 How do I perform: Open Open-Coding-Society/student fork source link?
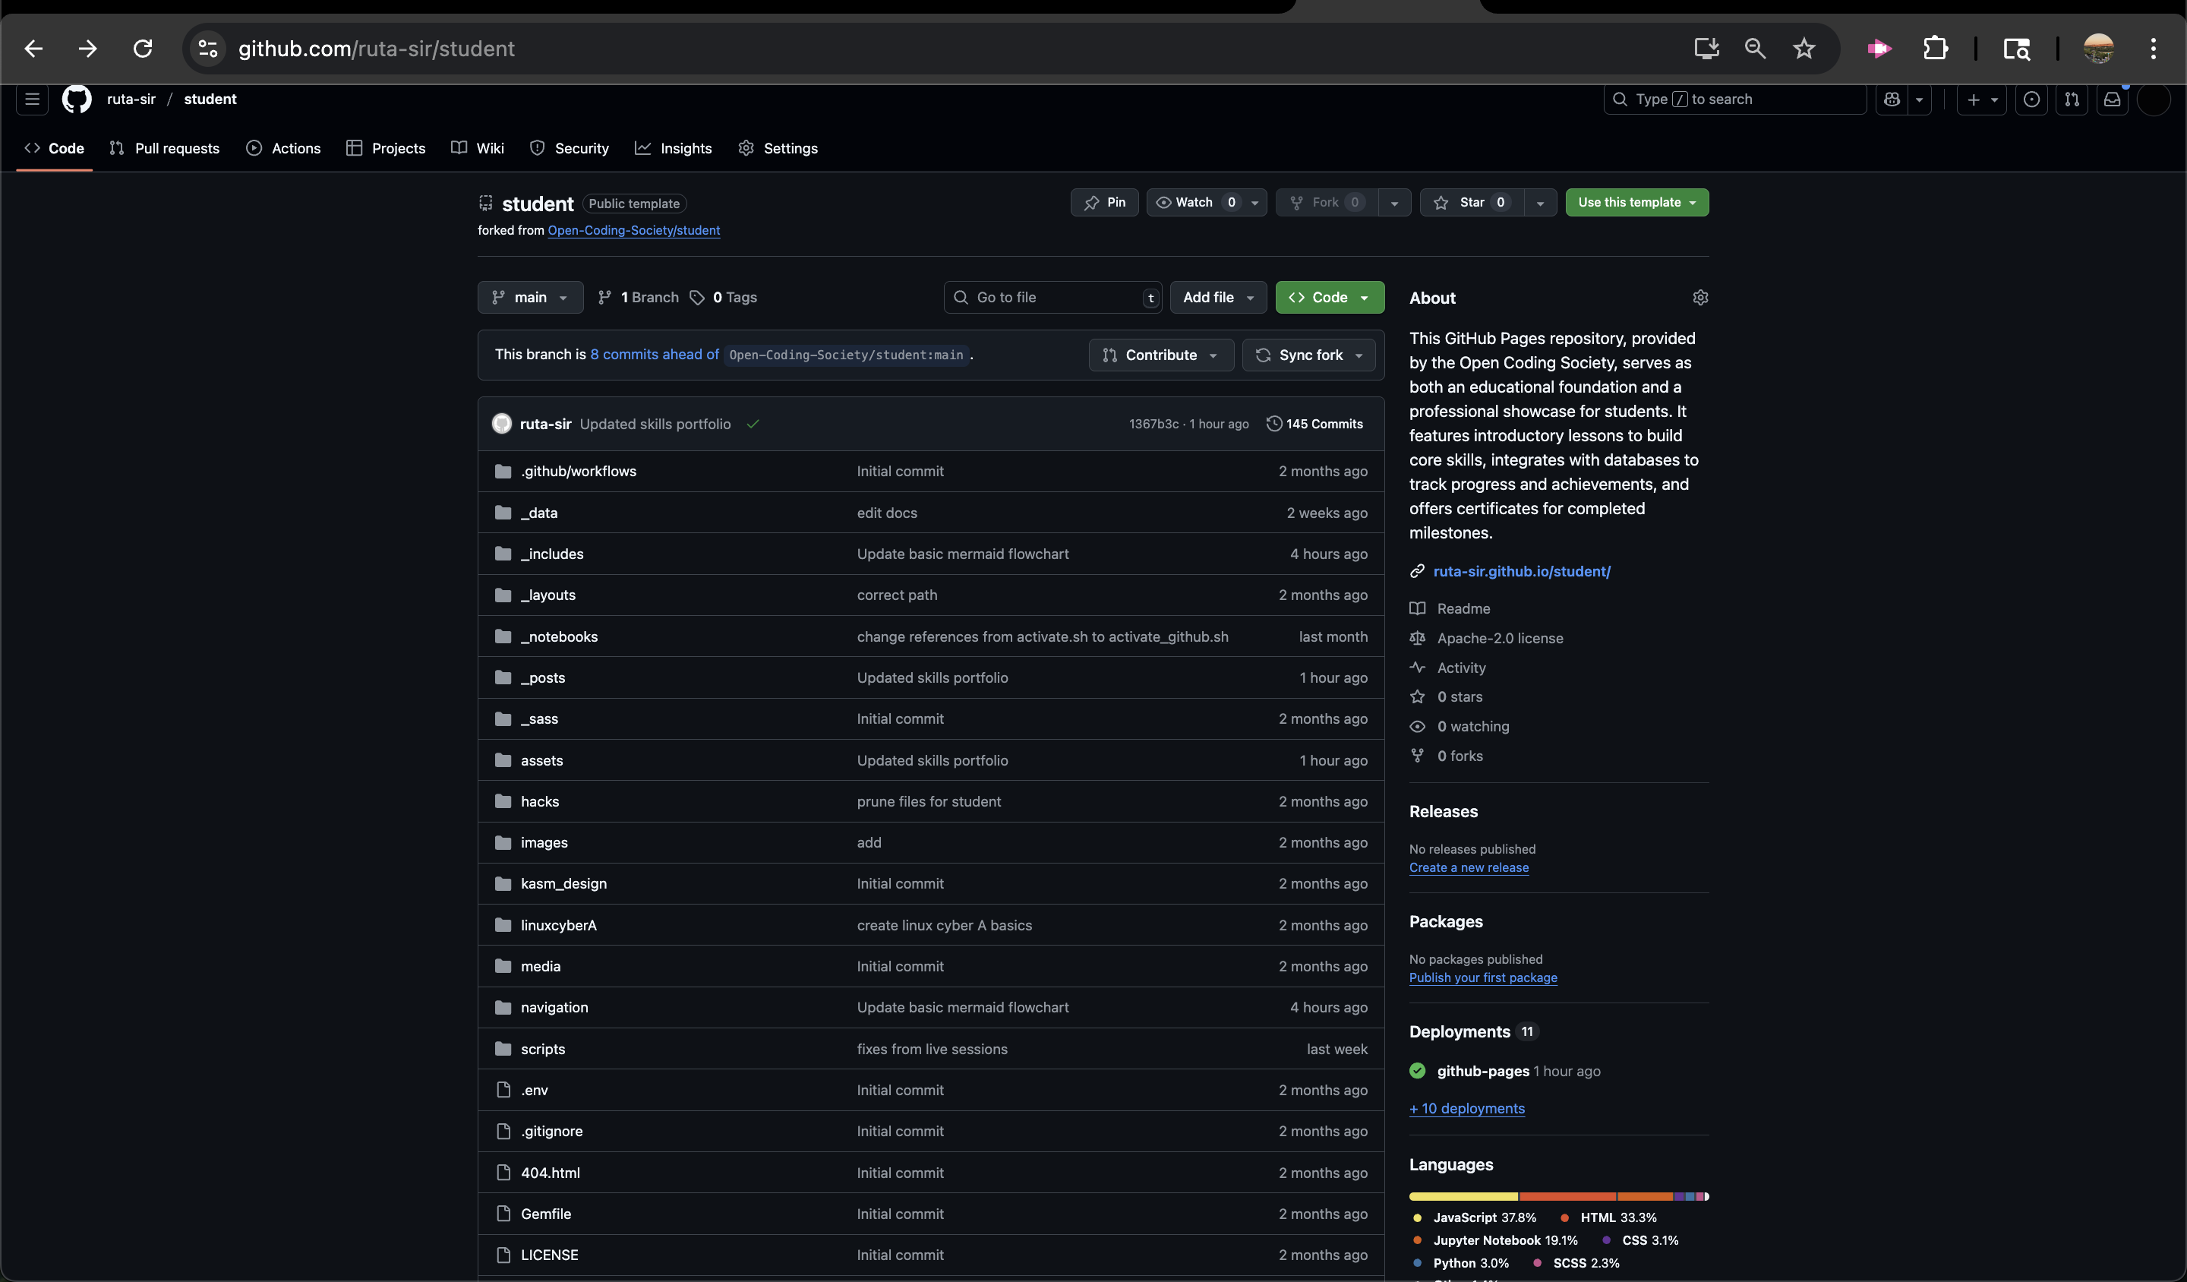click(633, 230)
